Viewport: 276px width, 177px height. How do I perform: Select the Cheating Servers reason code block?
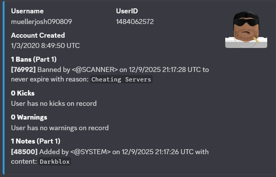tap(121, 80)
